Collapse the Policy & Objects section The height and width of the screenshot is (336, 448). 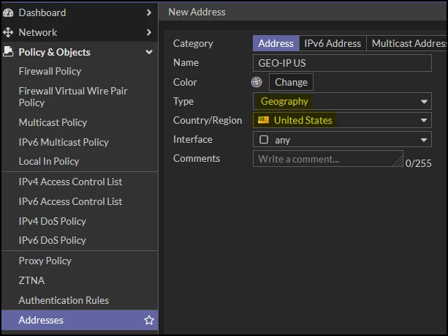(x=149, y=52)
